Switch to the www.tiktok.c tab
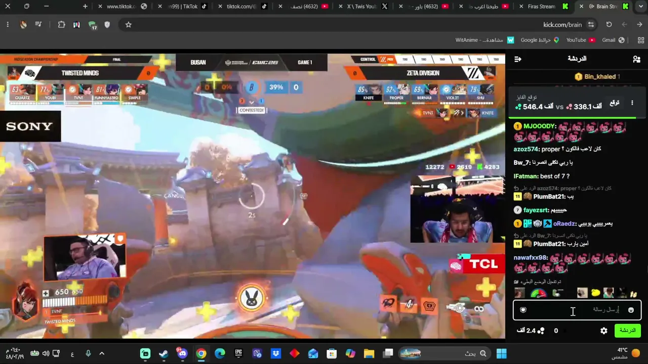 coord(121,7)
